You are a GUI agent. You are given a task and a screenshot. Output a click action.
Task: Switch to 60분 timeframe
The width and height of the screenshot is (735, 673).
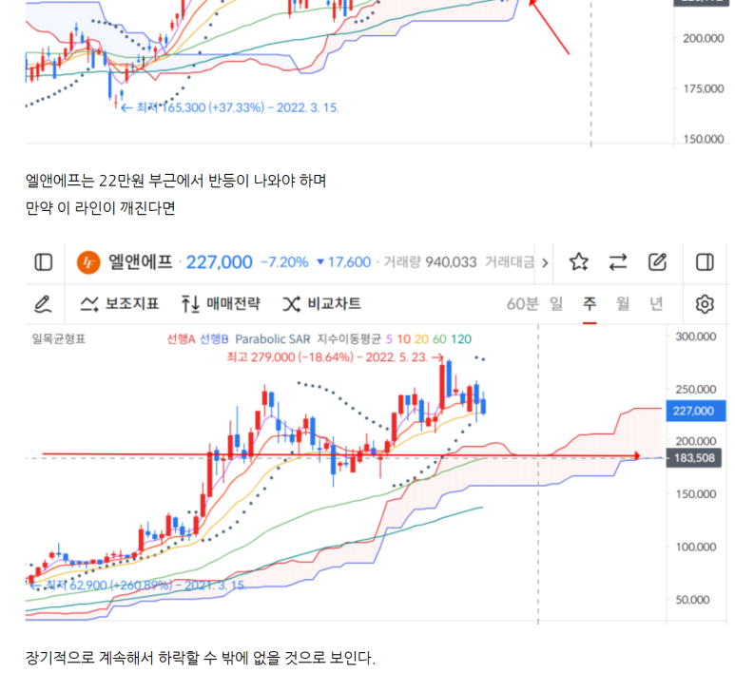(x=522, y=304)
